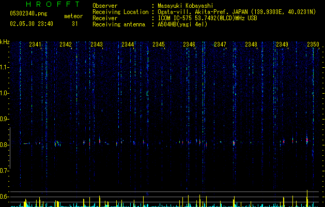Click the 2350 time marker
This screenshot has height=207, width=325.
(x=313, y=44)
